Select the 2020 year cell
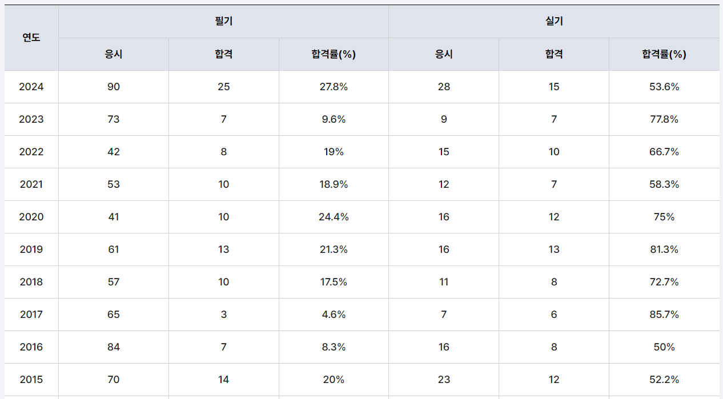Image resolution: width=723 pixels, height=399 pixels. (x=31, y=217)
